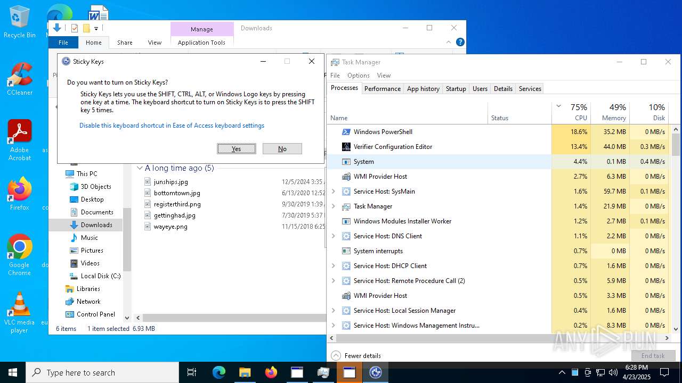The image size is (682, 383).
Task: Expand Service Host: DHCP Client group
Action: [x=334, y=266]
